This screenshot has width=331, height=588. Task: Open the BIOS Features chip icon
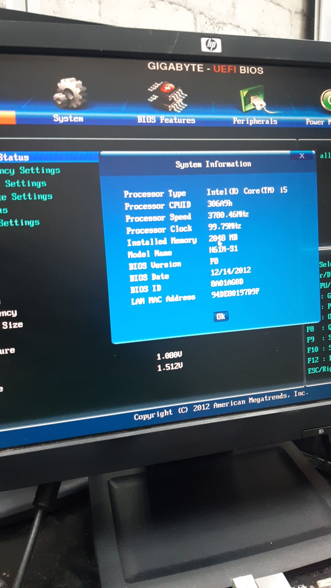click(168, 96)
